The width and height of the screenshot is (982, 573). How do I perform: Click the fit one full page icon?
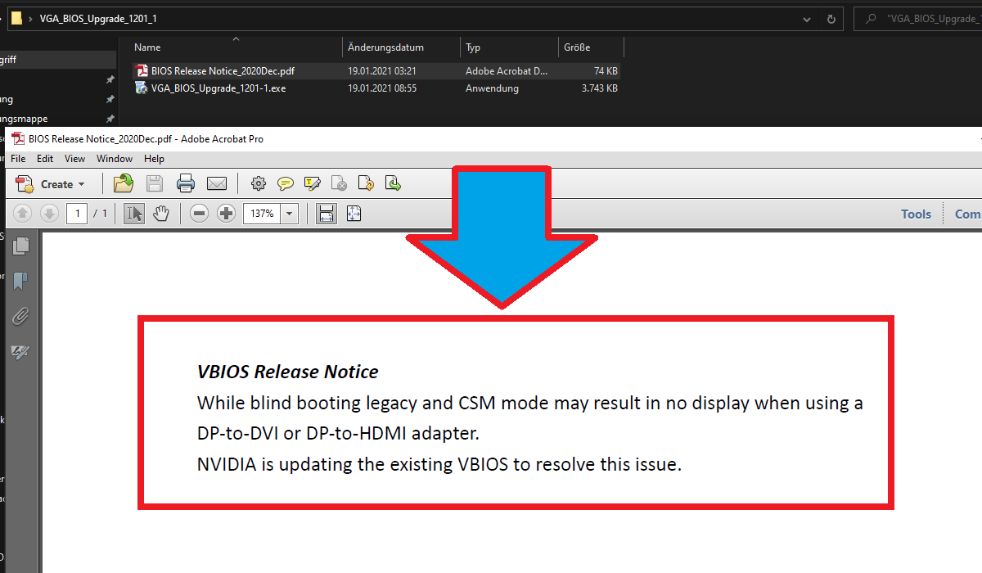pyautogui.click(x=354, y=214)
